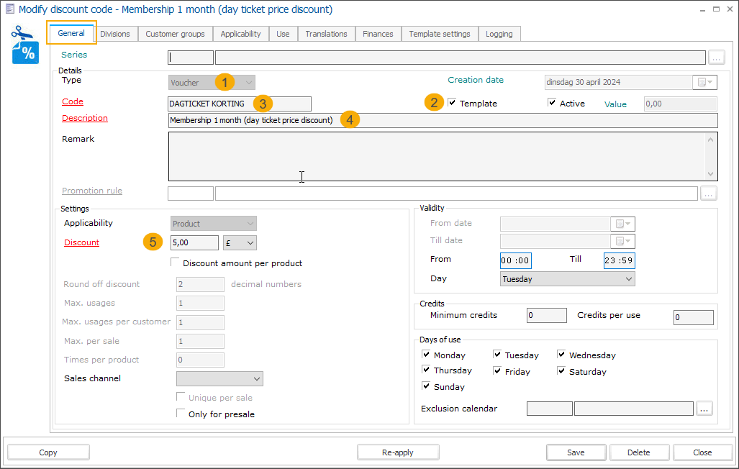Open the Creation date calendar picker
The height and width of the screenshot is (469, 739).
[704, 83]
